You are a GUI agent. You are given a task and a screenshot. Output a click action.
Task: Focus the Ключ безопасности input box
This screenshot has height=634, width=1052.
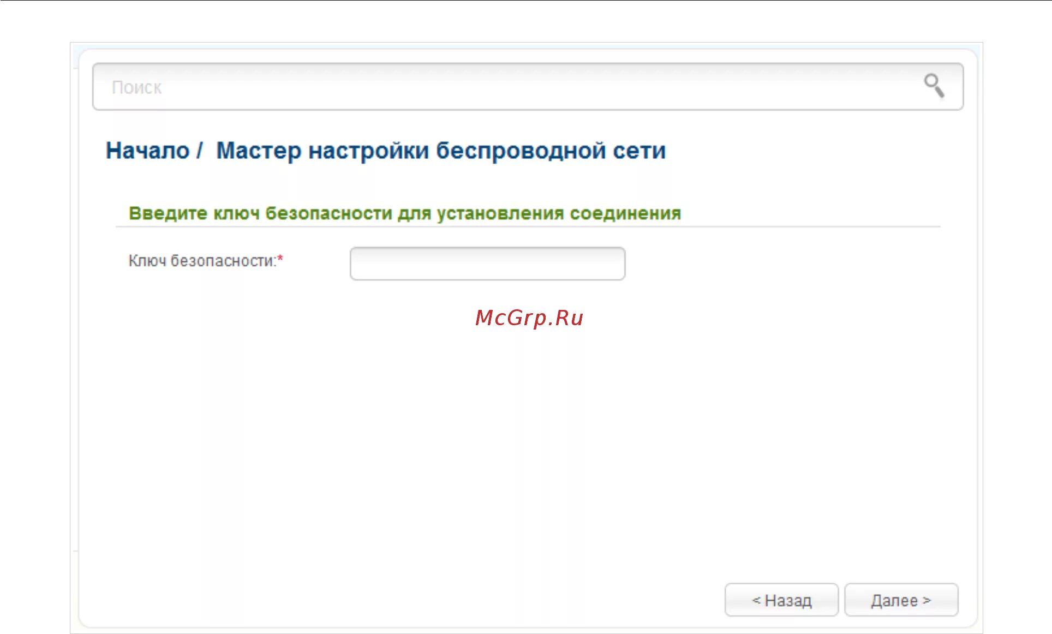point(487,264)
